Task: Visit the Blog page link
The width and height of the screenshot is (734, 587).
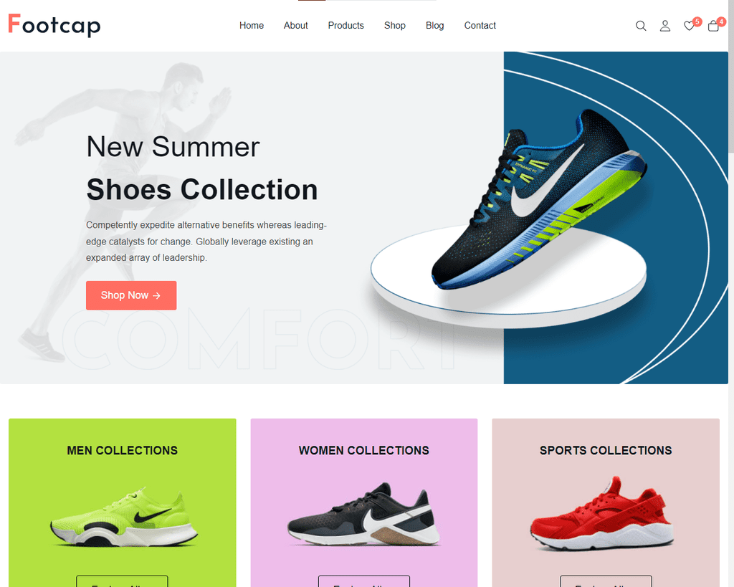Action: pyautogui.click(x=435, y=25)
